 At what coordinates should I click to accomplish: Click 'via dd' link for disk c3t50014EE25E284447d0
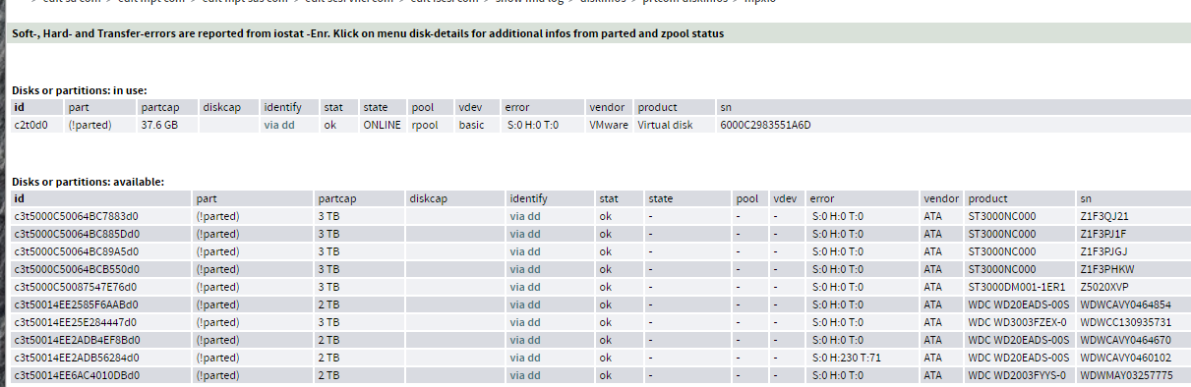tap(524, 322)
